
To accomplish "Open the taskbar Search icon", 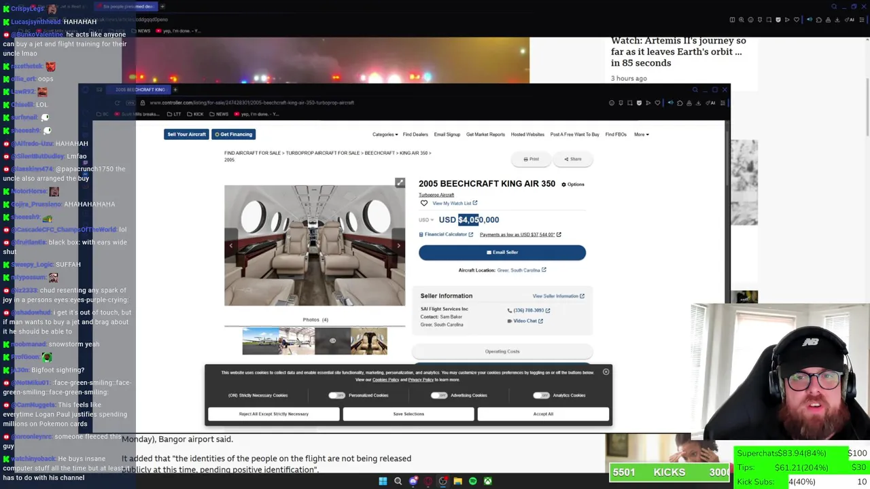I will (x=398, y=482).
